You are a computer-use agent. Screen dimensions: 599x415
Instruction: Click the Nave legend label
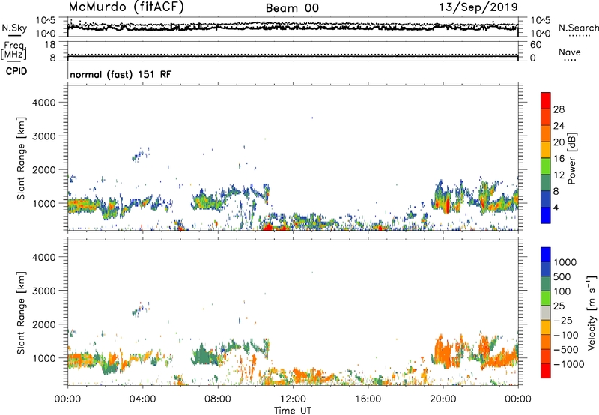click(570, 52)
